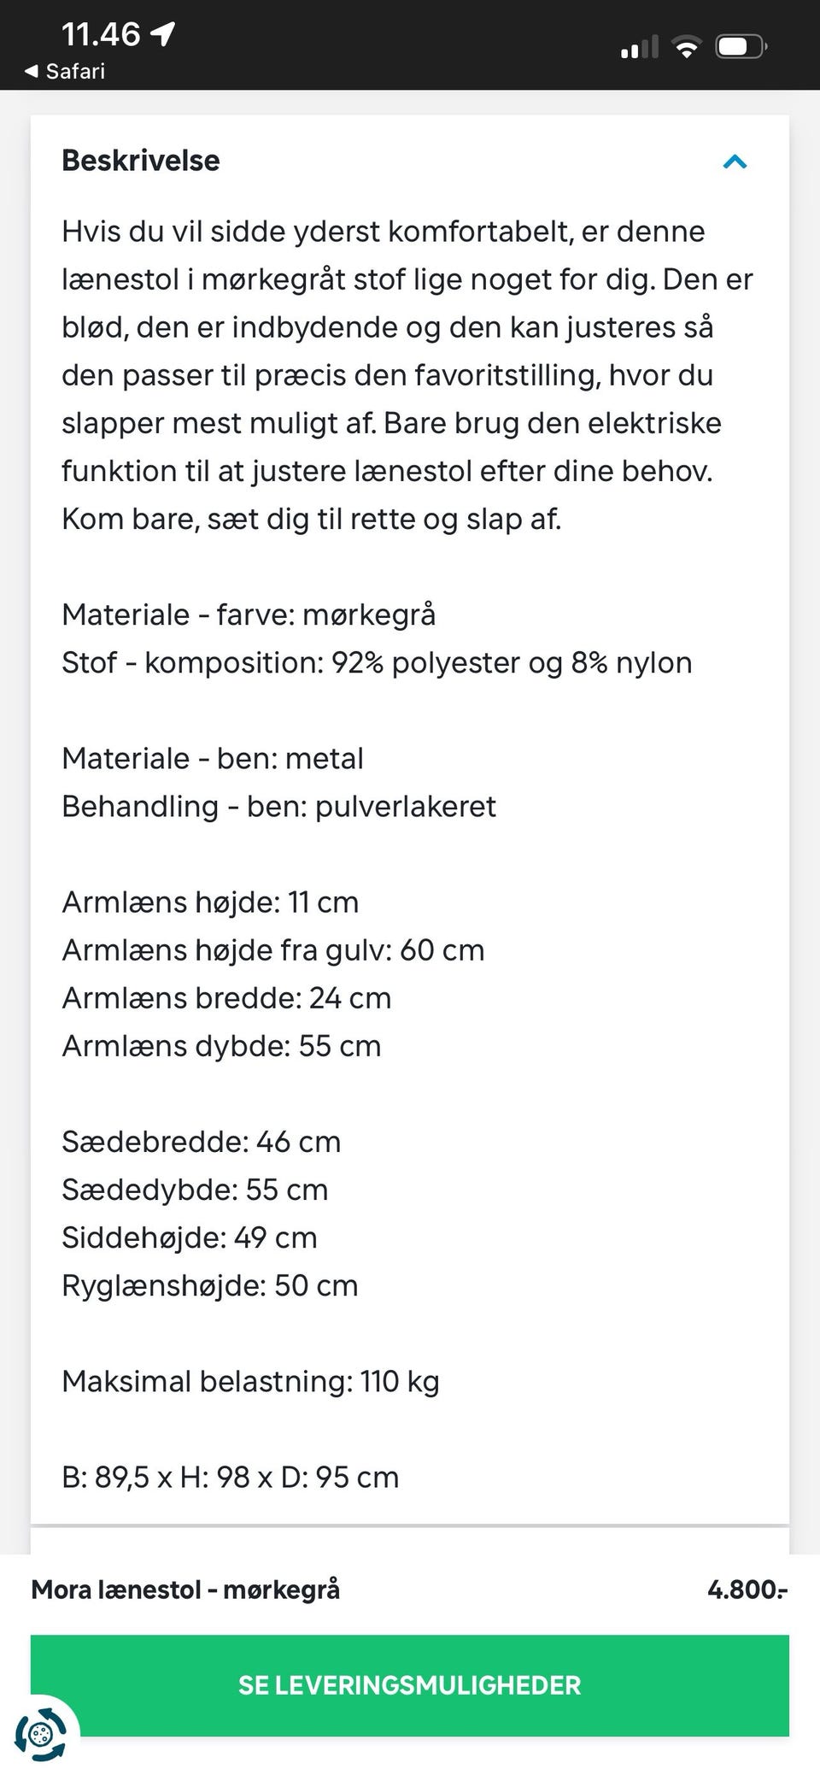Tap the Wi-Fi status icon
This screenshot has height=1775, width=820.
686,47
